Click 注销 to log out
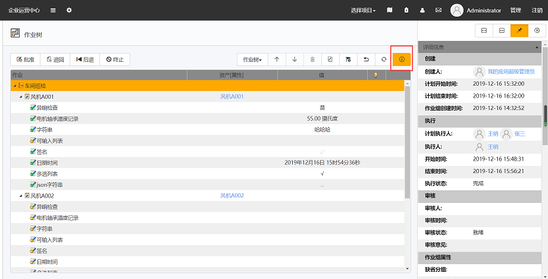Viewport: 548px width, 279px height. tap(536, 10)
